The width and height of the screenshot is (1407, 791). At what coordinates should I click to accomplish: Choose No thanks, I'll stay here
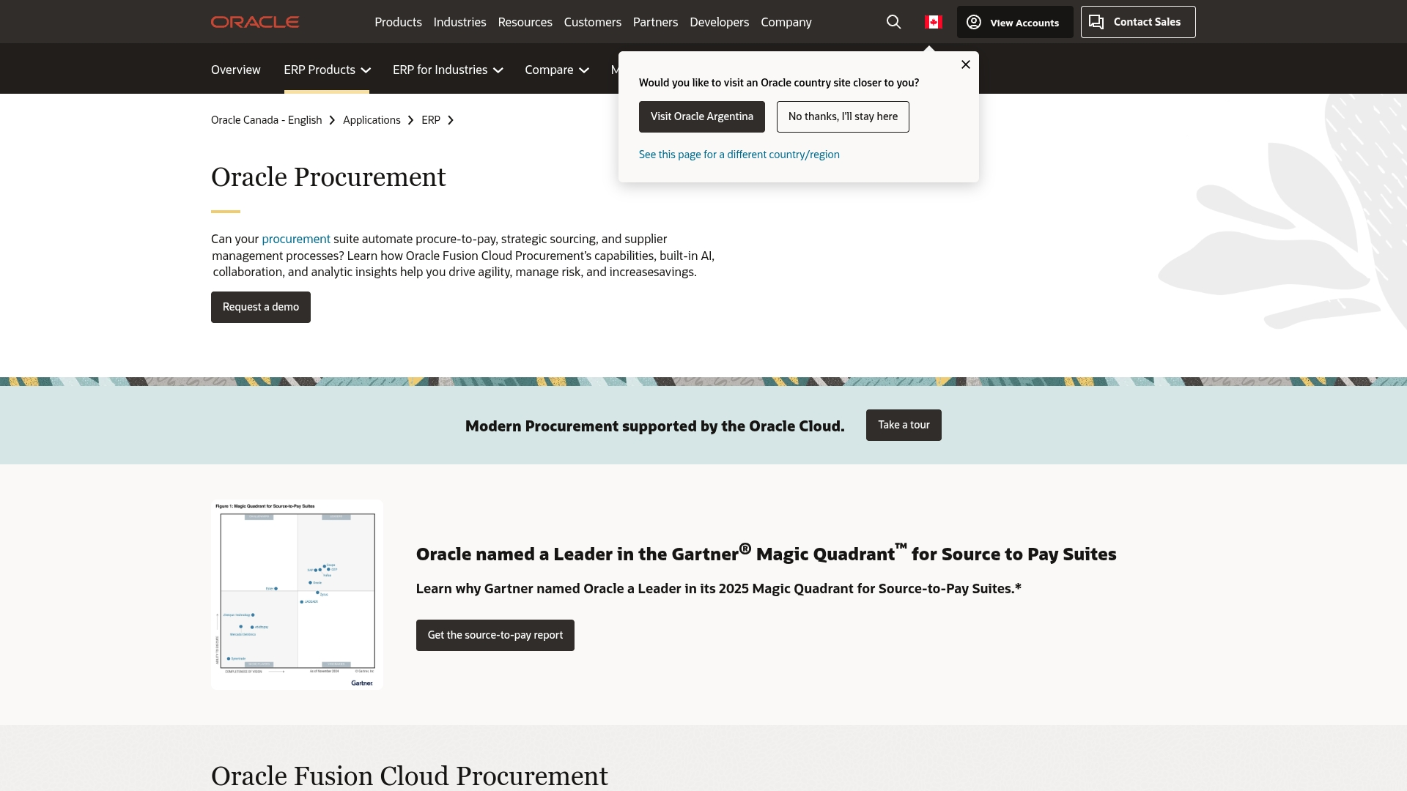coord(843,116)
